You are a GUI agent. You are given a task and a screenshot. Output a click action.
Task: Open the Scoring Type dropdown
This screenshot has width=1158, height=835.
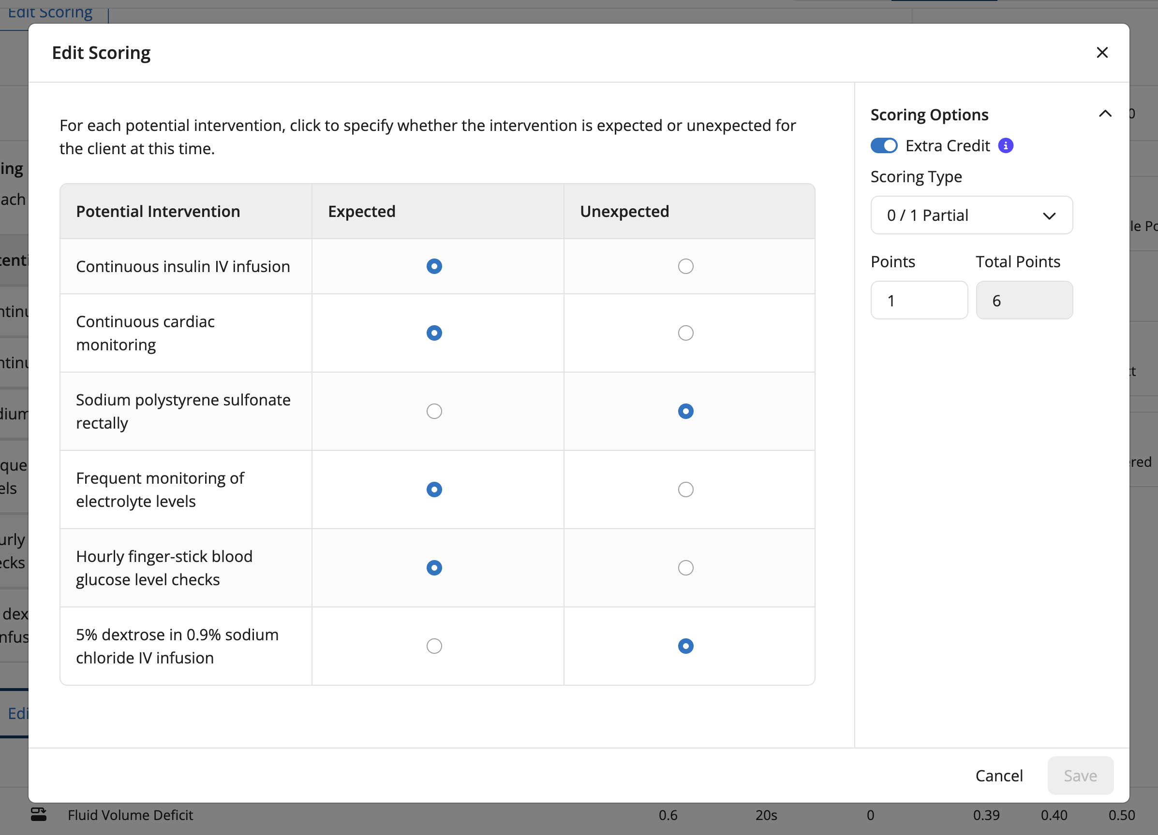[971, 215]
